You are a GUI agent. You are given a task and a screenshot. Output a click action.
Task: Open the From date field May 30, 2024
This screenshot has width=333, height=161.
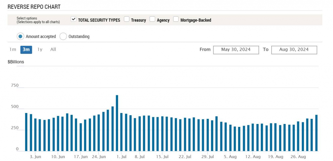click(236, 50)
